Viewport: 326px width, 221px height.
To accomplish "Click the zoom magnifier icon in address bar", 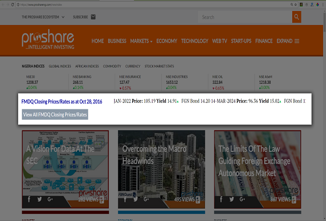I will click(x=292, y=5).
